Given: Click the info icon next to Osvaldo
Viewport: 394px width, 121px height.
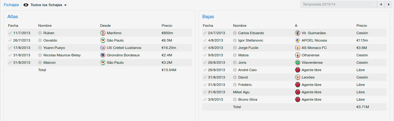Looking at the screenshot, I should coord(40,40).
